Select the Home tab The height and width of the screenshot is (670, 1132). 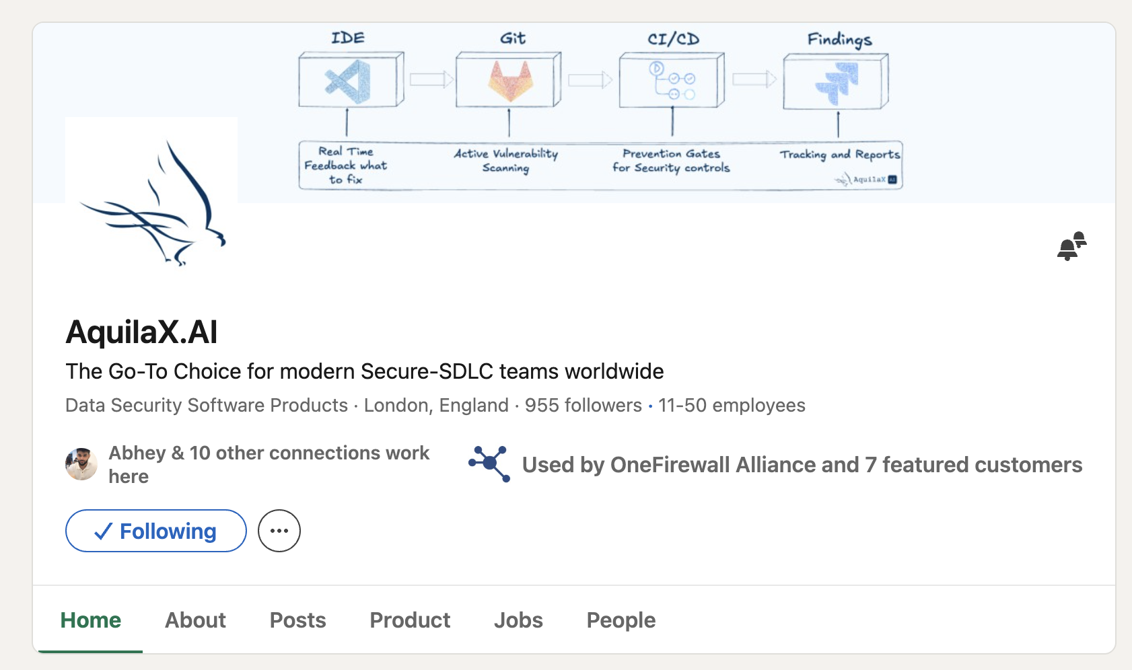91,620
